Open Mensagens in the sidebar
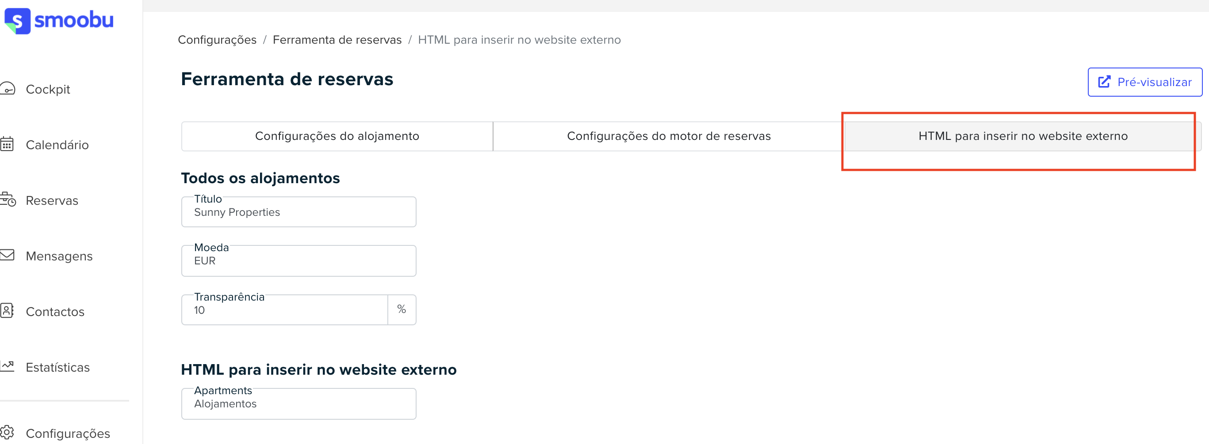The width and height of the screenshot is (1209, 444). point(59,256)
